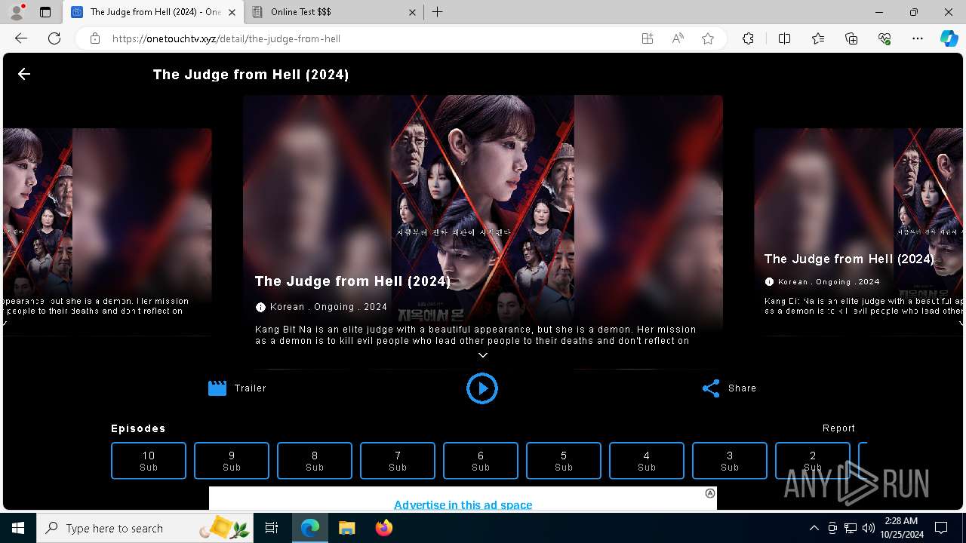Open Browser essentials heart icon

884,38
